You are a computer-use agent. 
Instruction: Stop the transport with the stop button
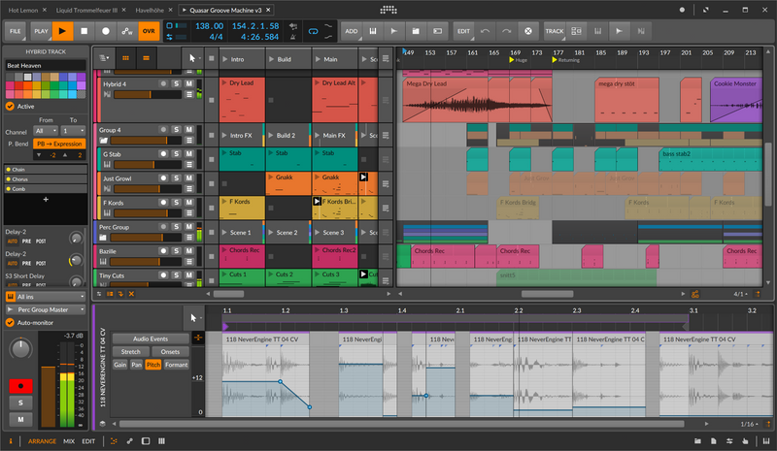[x=84, y=31]
